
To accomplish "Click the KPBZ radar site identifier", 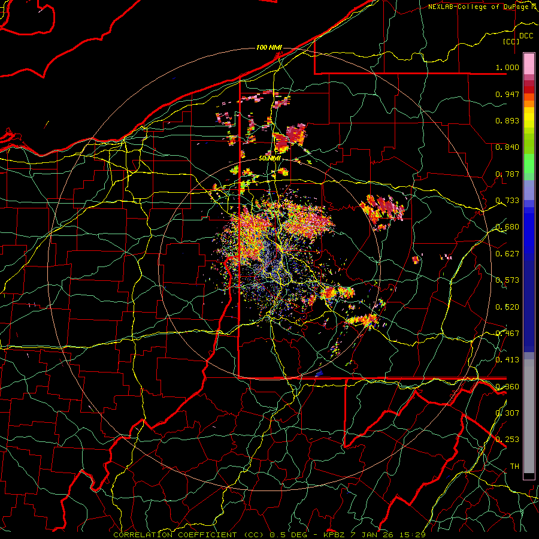I will point(335,535).
